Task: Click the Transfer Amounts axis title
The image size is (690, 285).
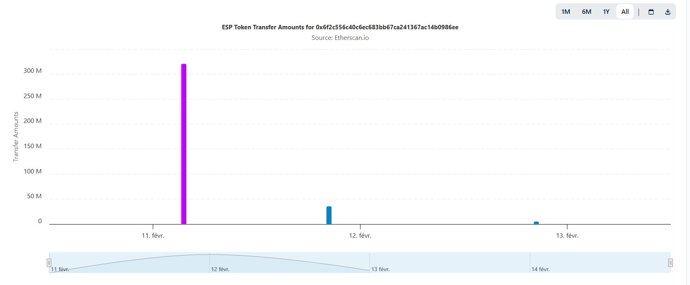Action: coord(16,137)
